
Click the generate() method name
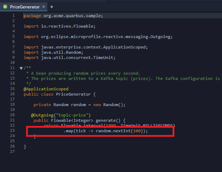pyautogui.click(x=103, y=120)
